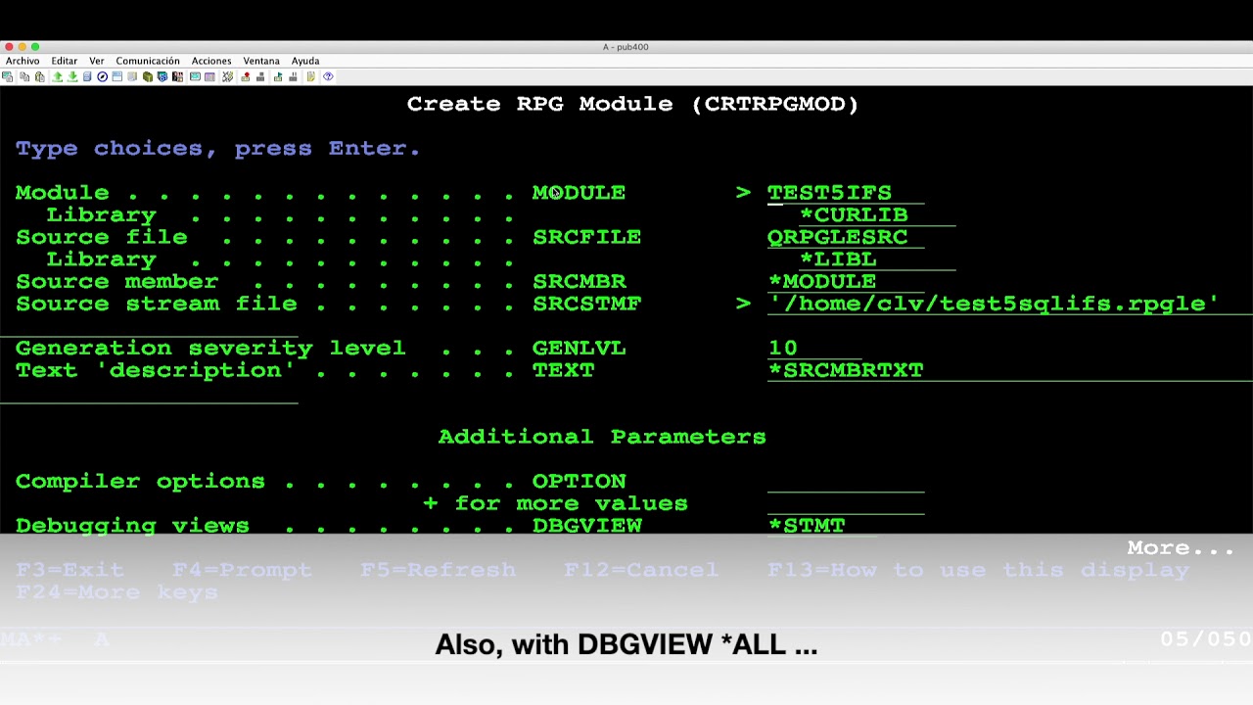This screenshot has width=1253, height=705.
Task: Click the F3=Exit function key label
Action: coord(70,570)
